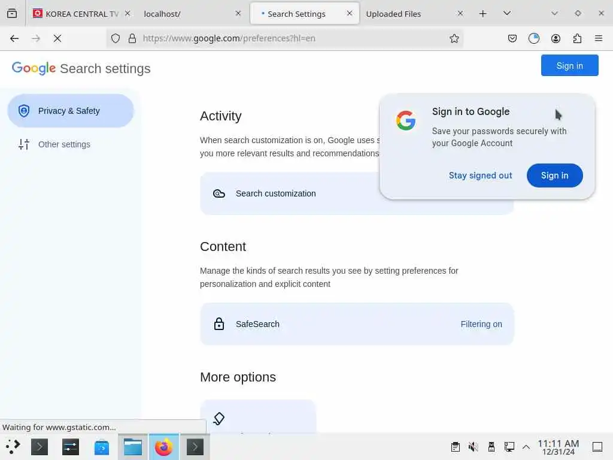Save page to Pocket
Screen dimensions: 613x460
click(x=512, y=38)
